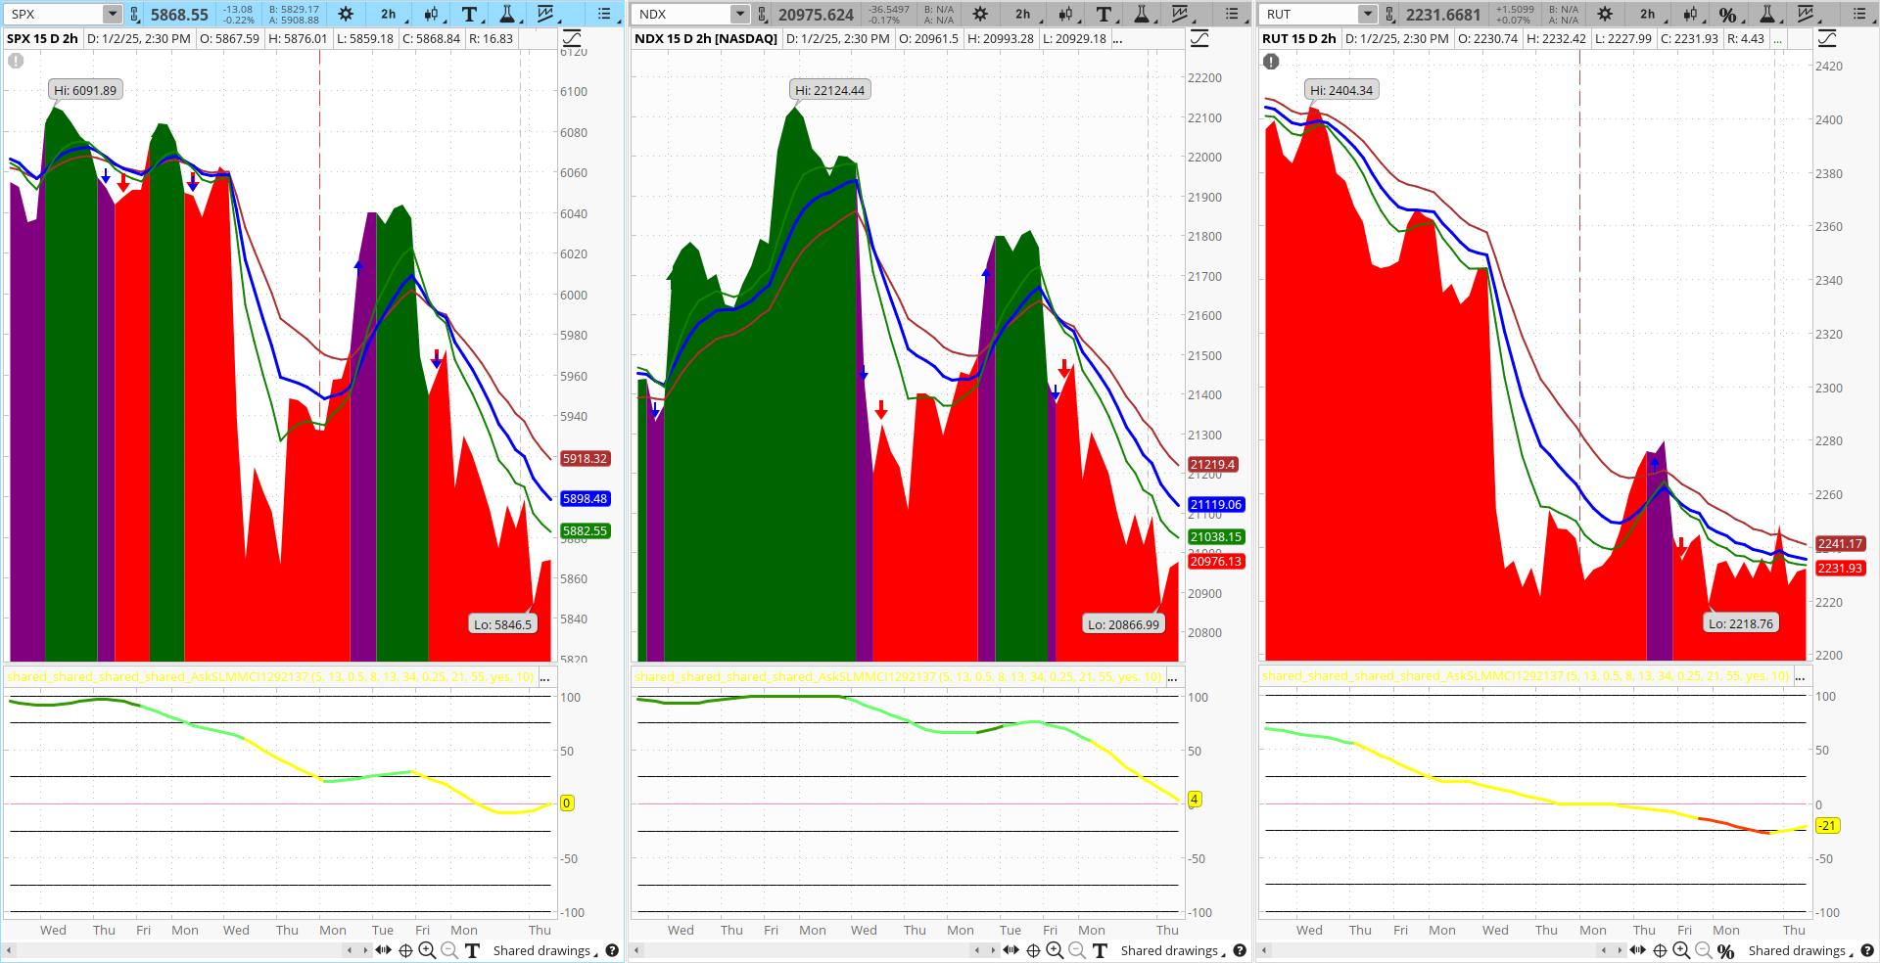Click the text note T icon on SPX toolbar
Viewport: 1880px width, 963px height.
(470, 15)
